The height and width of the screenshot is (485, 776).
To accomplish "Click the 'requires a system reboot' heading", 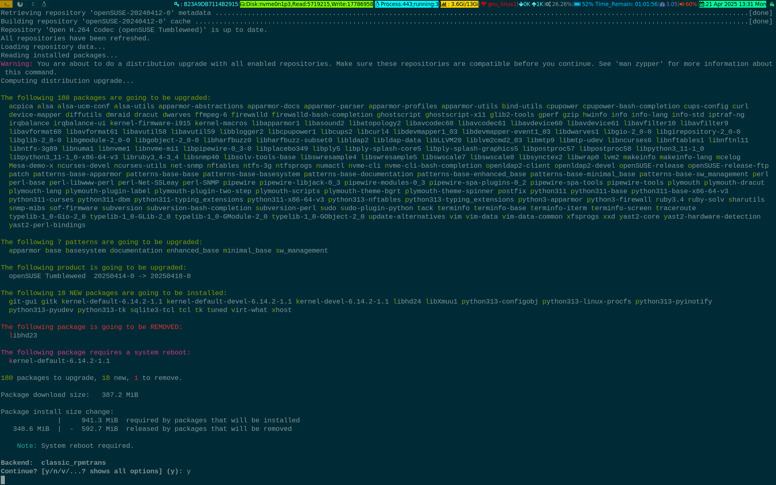I will click(x=96, y=352).
